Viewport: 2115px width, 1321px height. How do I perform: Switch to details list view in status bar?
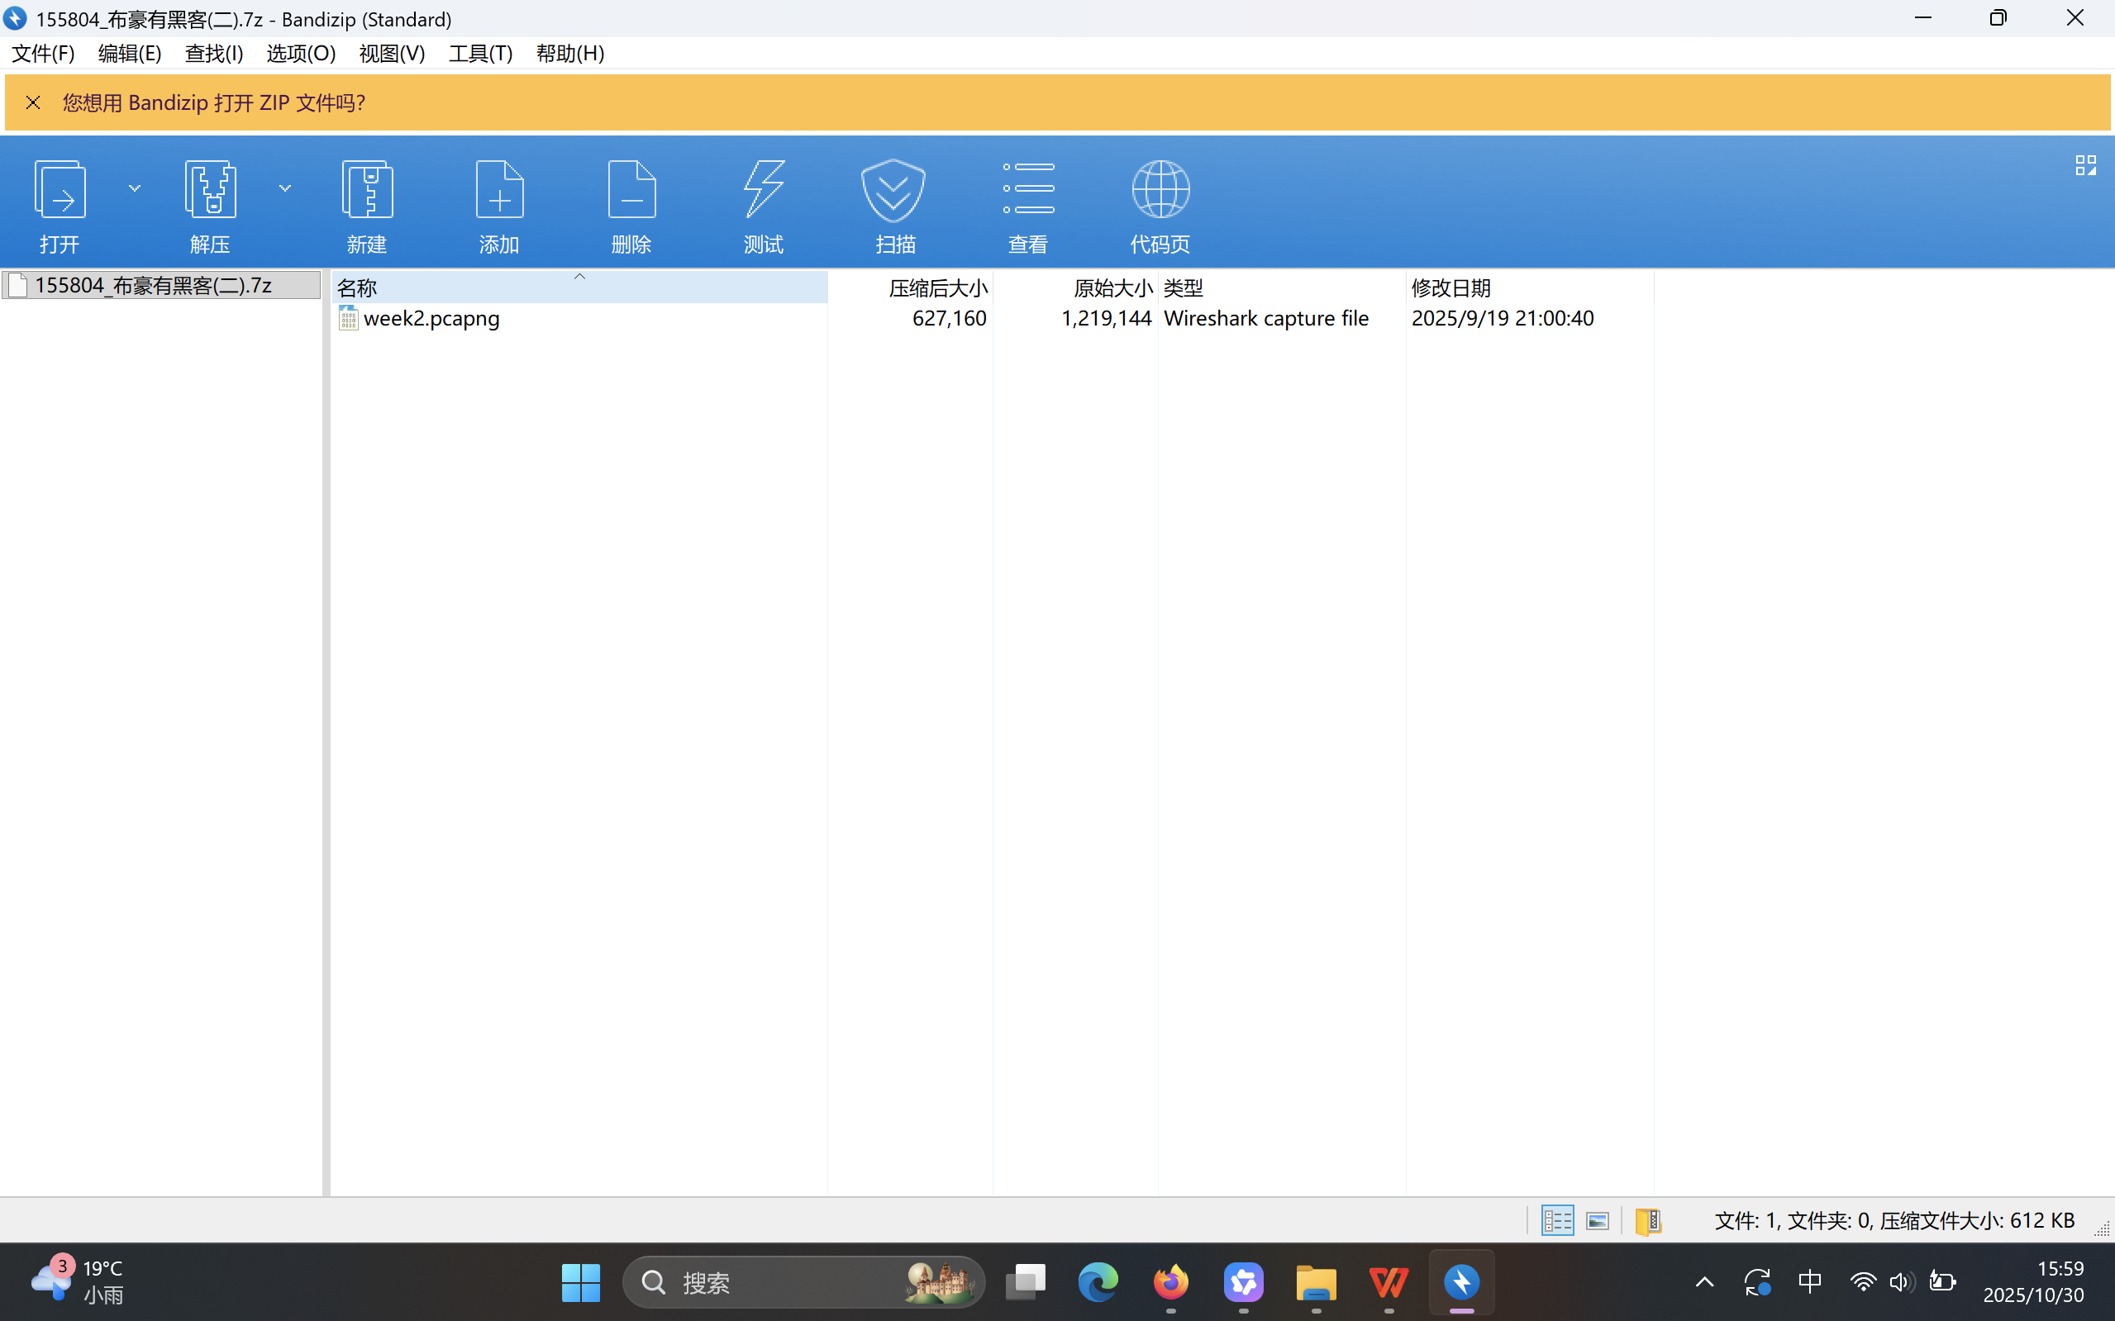pyautogui.click(x=1556, y=1220)
